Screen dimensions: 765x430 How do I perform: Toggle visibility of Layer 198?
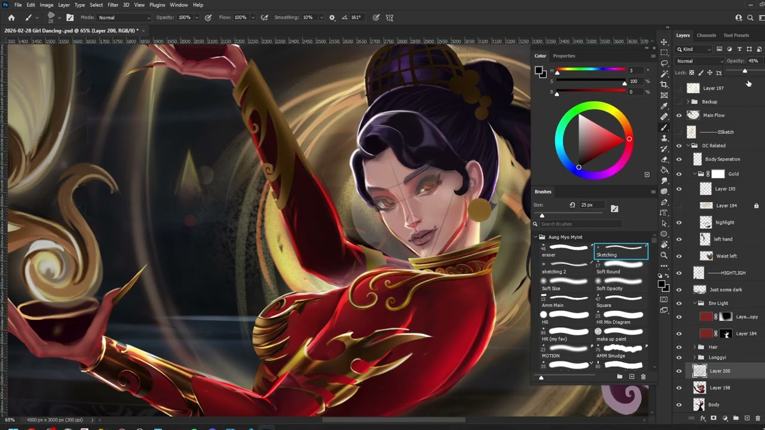[x=678, y=388]
